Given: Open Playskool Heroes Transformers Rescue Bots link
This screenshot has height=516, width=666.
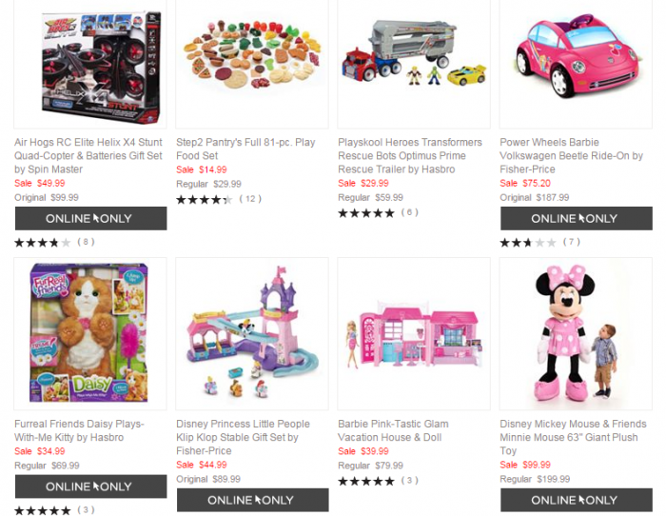Looking at the screenshot, I should coord(410,155).
